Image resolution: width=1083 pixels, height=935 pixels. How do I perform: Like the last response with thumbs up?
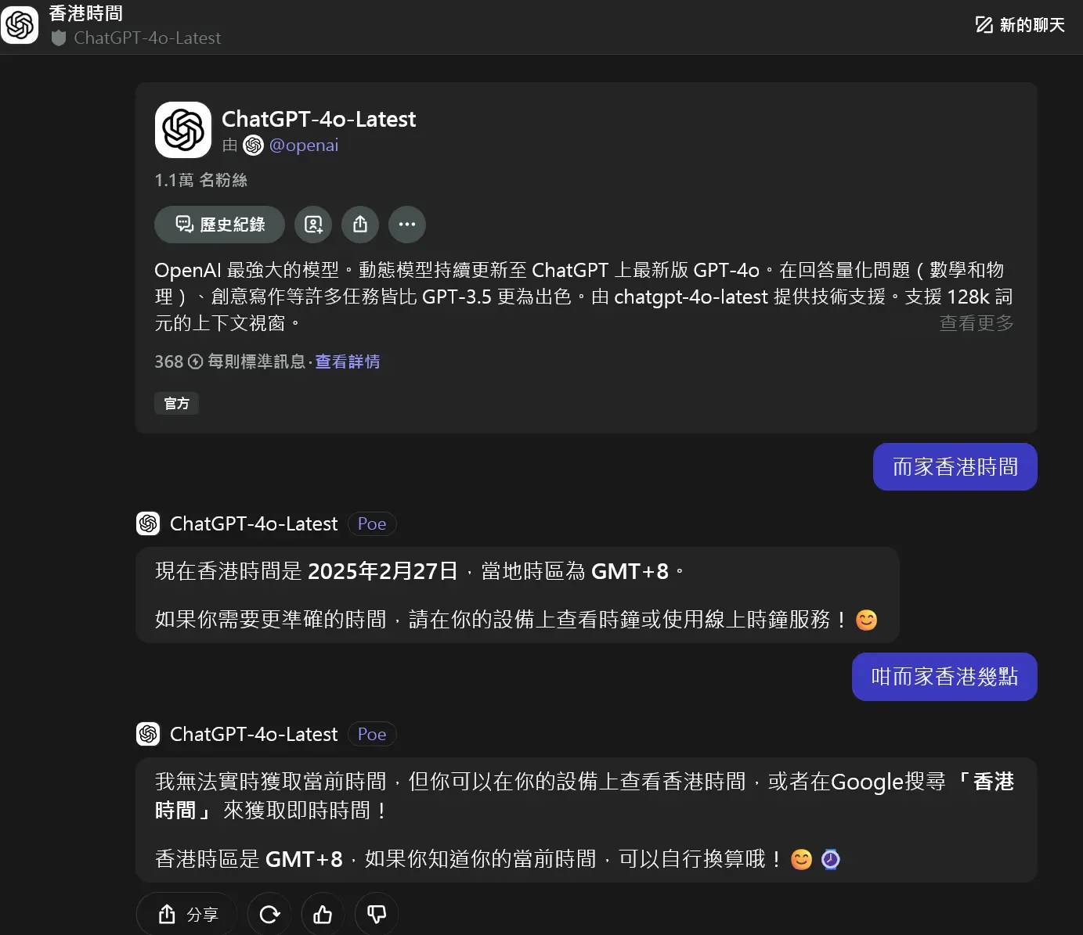(x=323, y=914)
